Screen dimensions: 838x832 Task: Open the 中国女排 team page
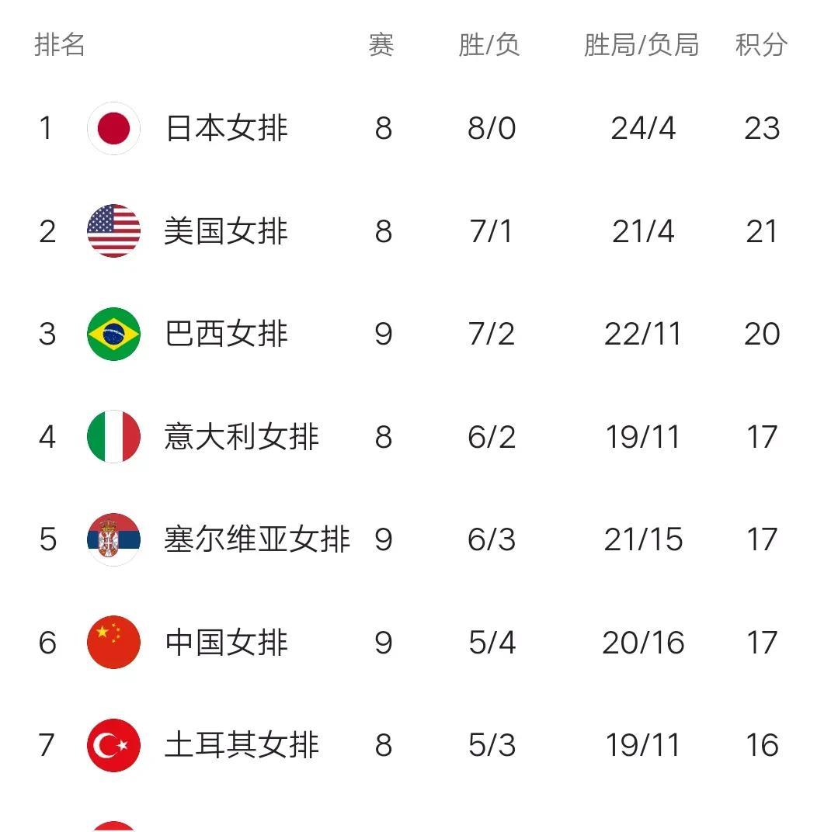coord(227,642)
